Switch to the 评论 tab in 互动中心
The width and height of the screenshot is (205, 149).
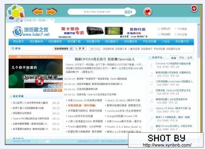(182, 57)
